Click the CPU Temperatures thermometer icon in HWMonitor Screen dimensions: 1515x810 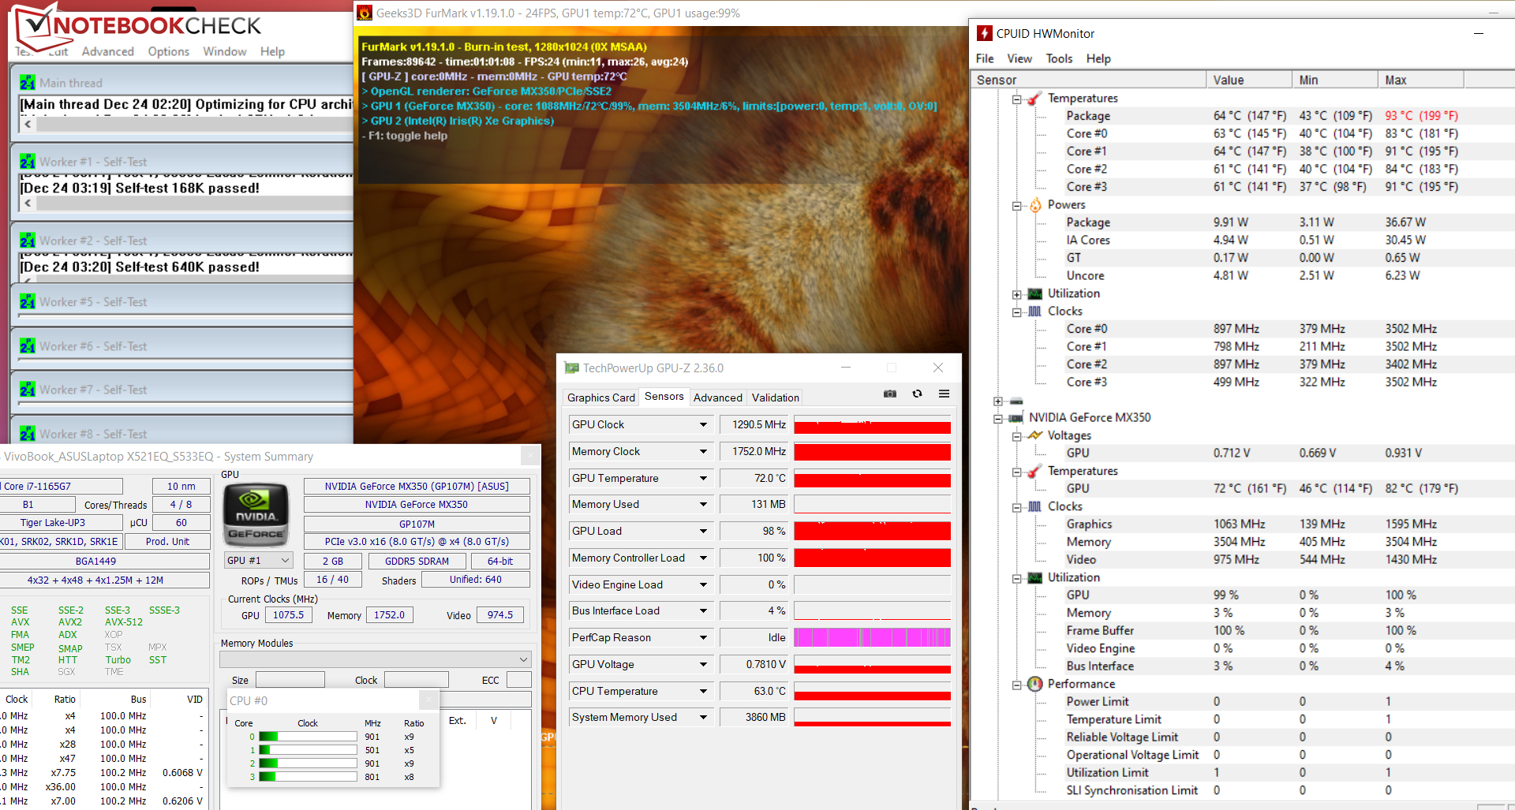point(1034,99)
